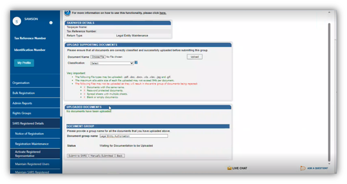Open My Profile button

coord(24,63)
